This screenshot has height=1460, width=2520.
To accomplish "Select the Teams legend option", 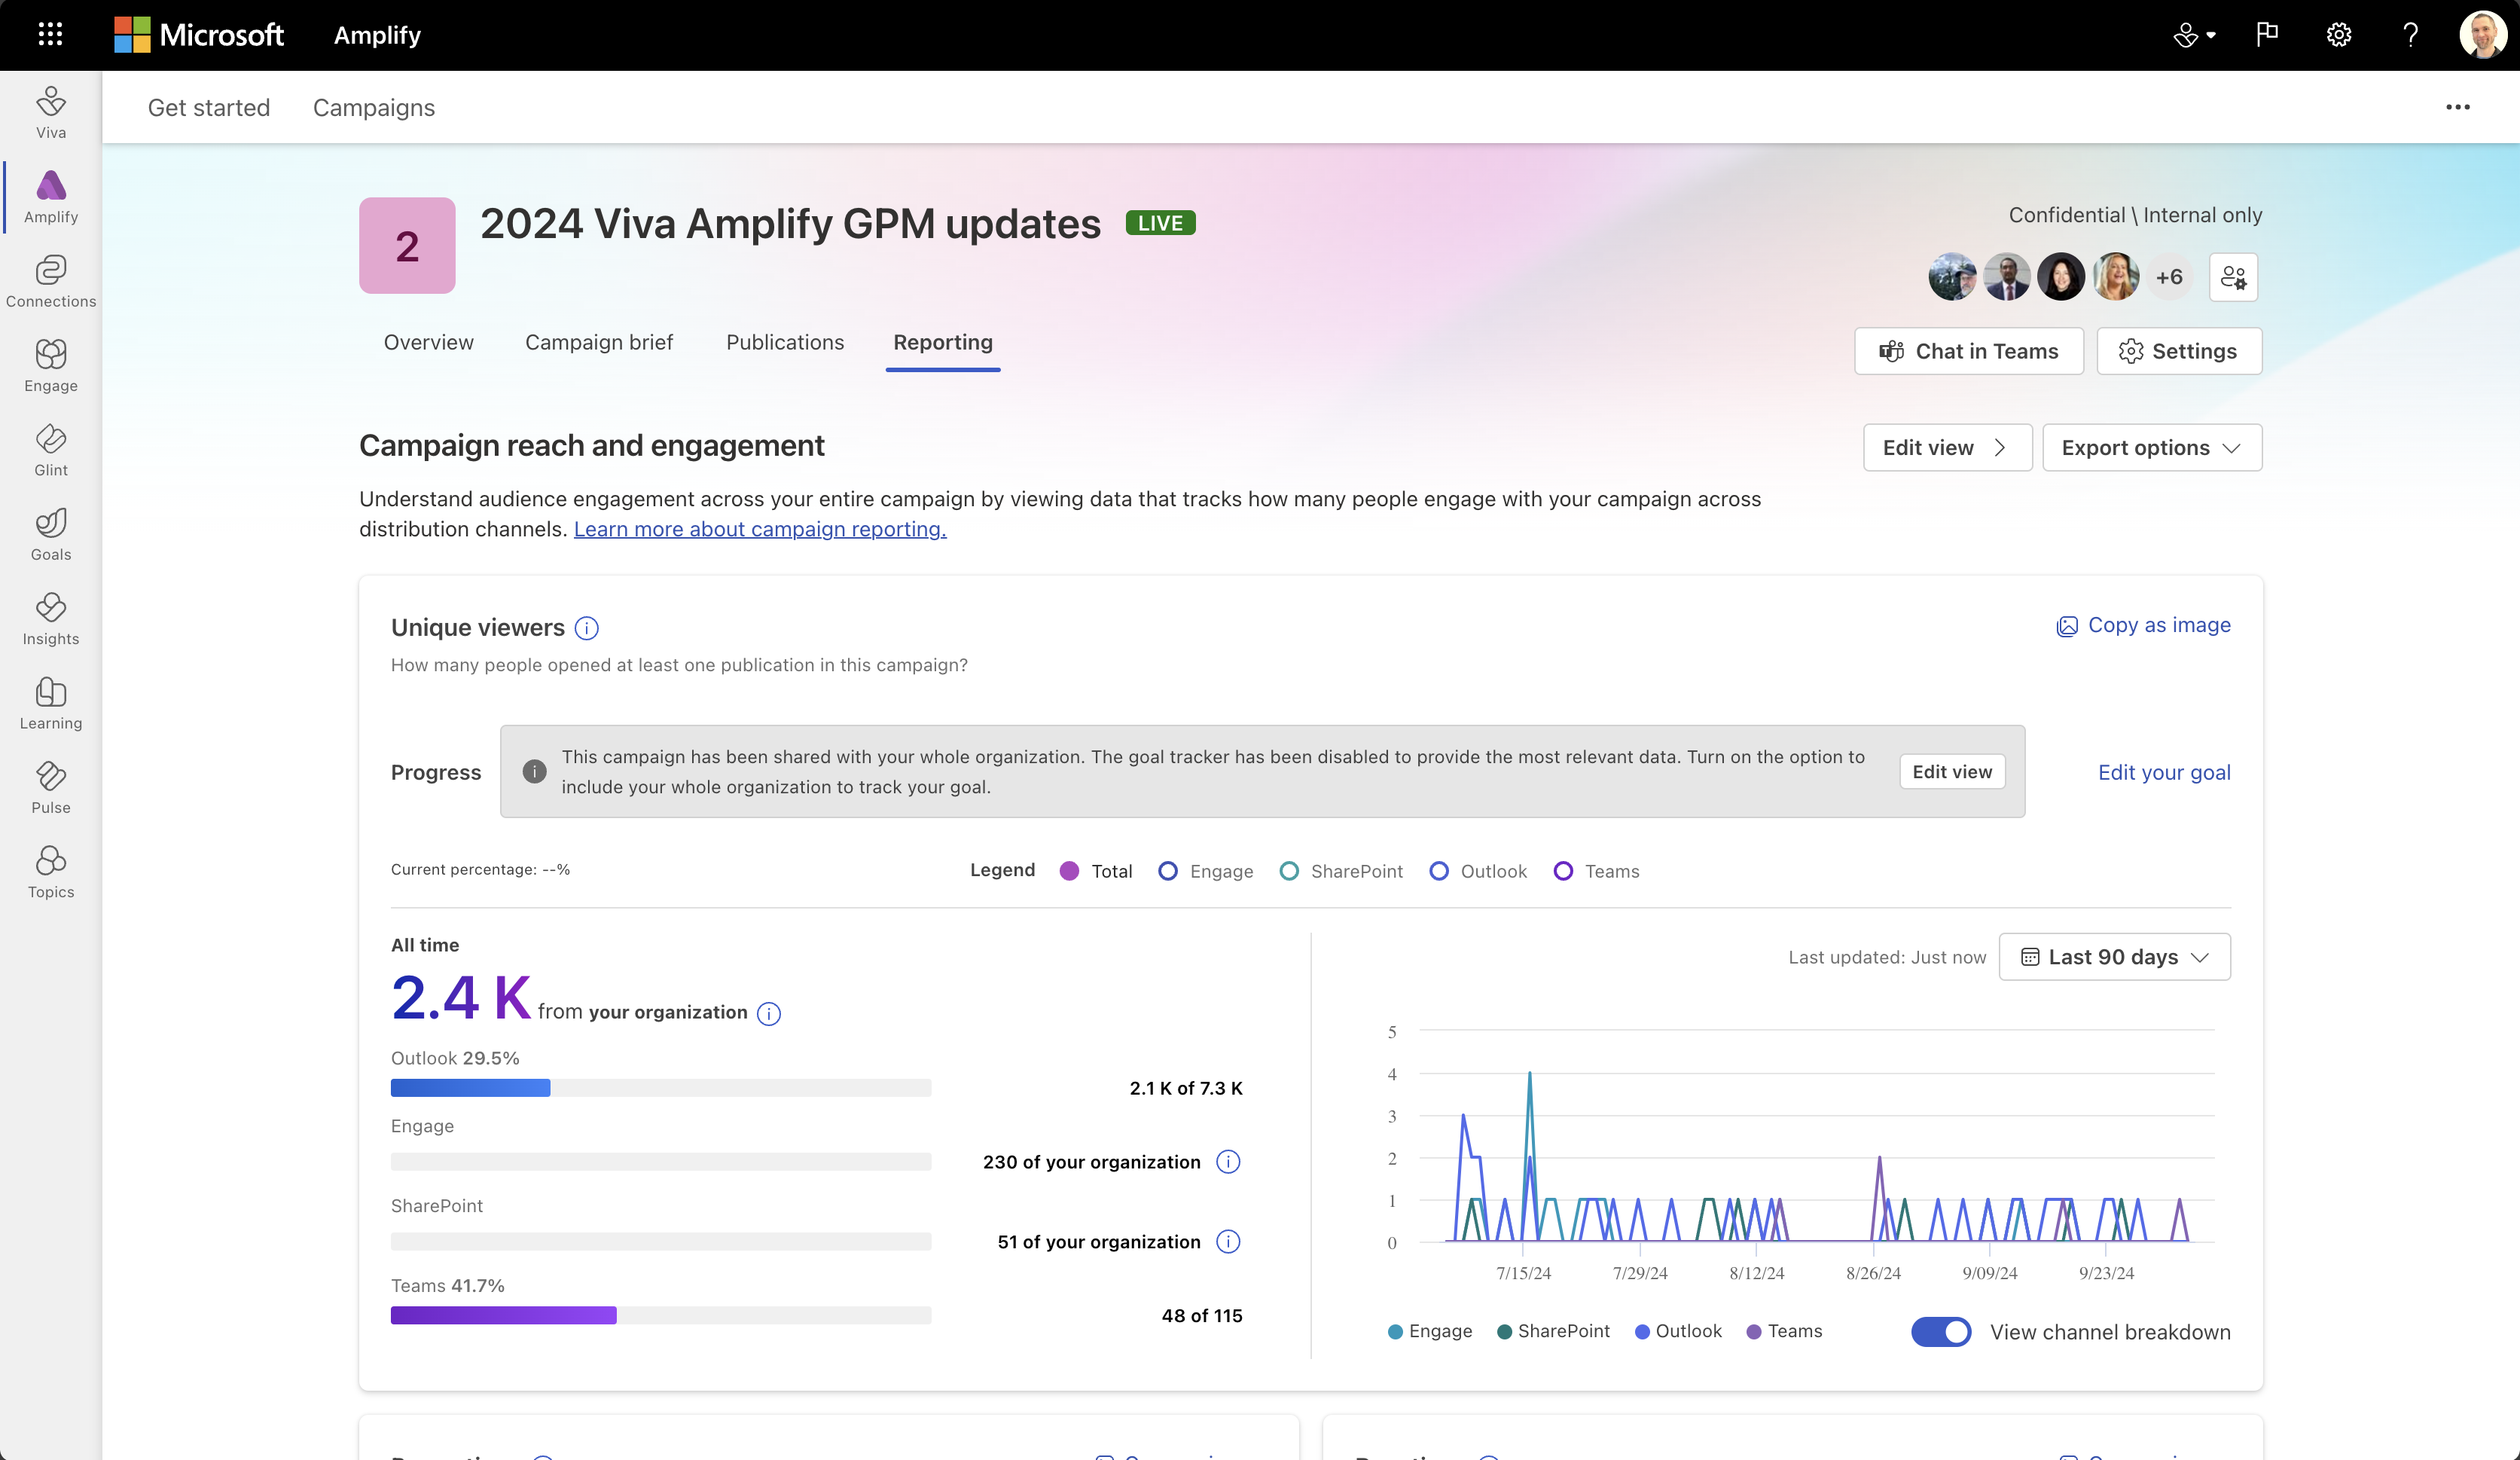I will tap(1596, 871).
